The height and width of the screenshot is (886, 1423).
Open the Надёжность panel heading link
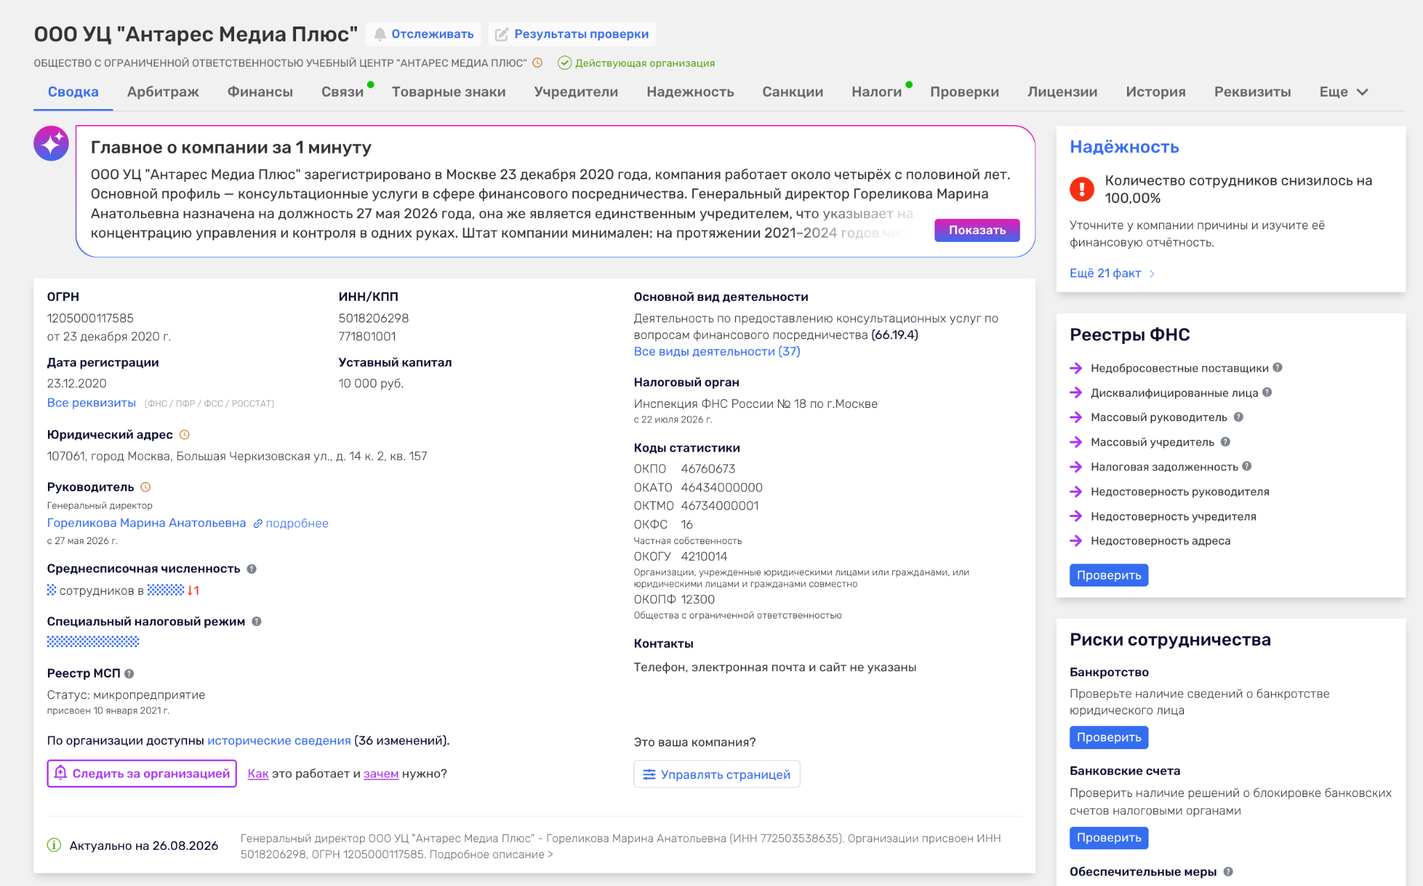[1124, 147]
